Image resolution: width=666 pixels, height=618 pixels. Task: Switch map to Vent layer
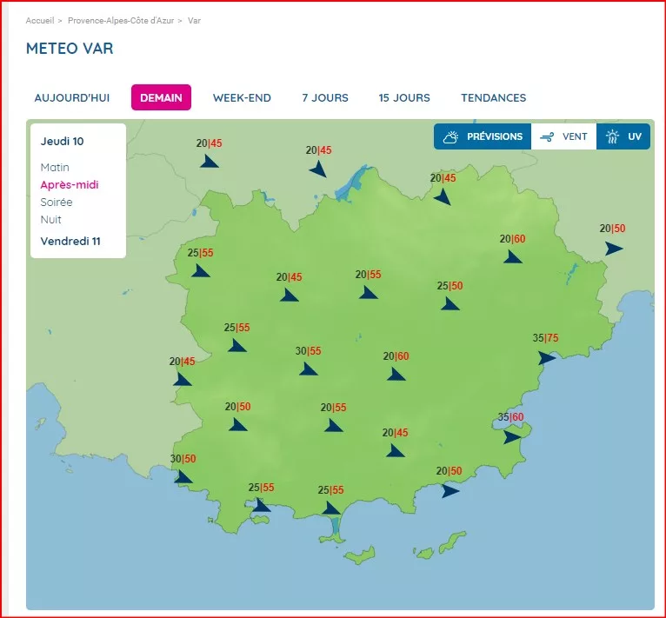[563, 136]
